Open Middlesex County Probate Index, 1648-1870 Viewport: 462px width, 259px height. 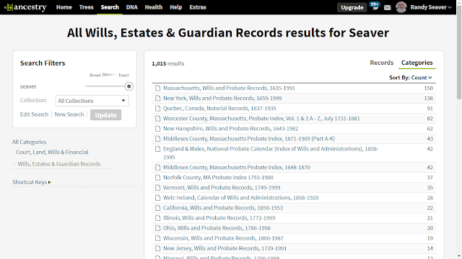(237, 168)
